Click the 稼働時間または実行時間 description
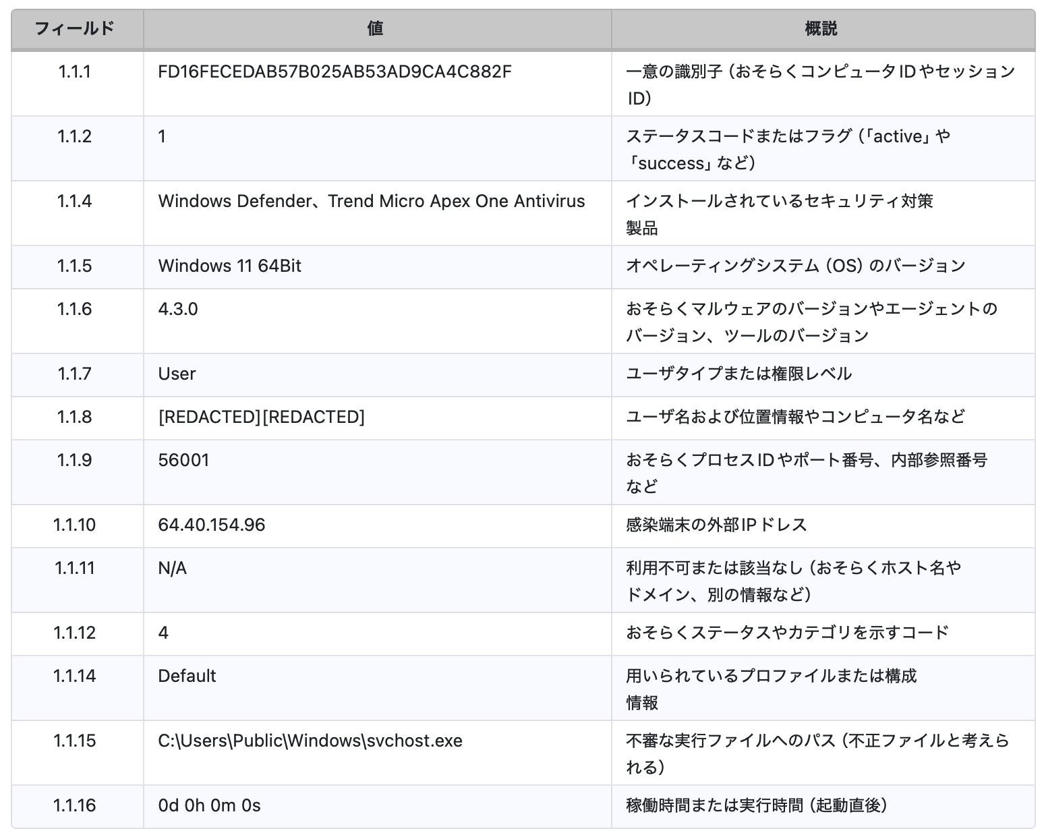 click(x=757, y=805)
